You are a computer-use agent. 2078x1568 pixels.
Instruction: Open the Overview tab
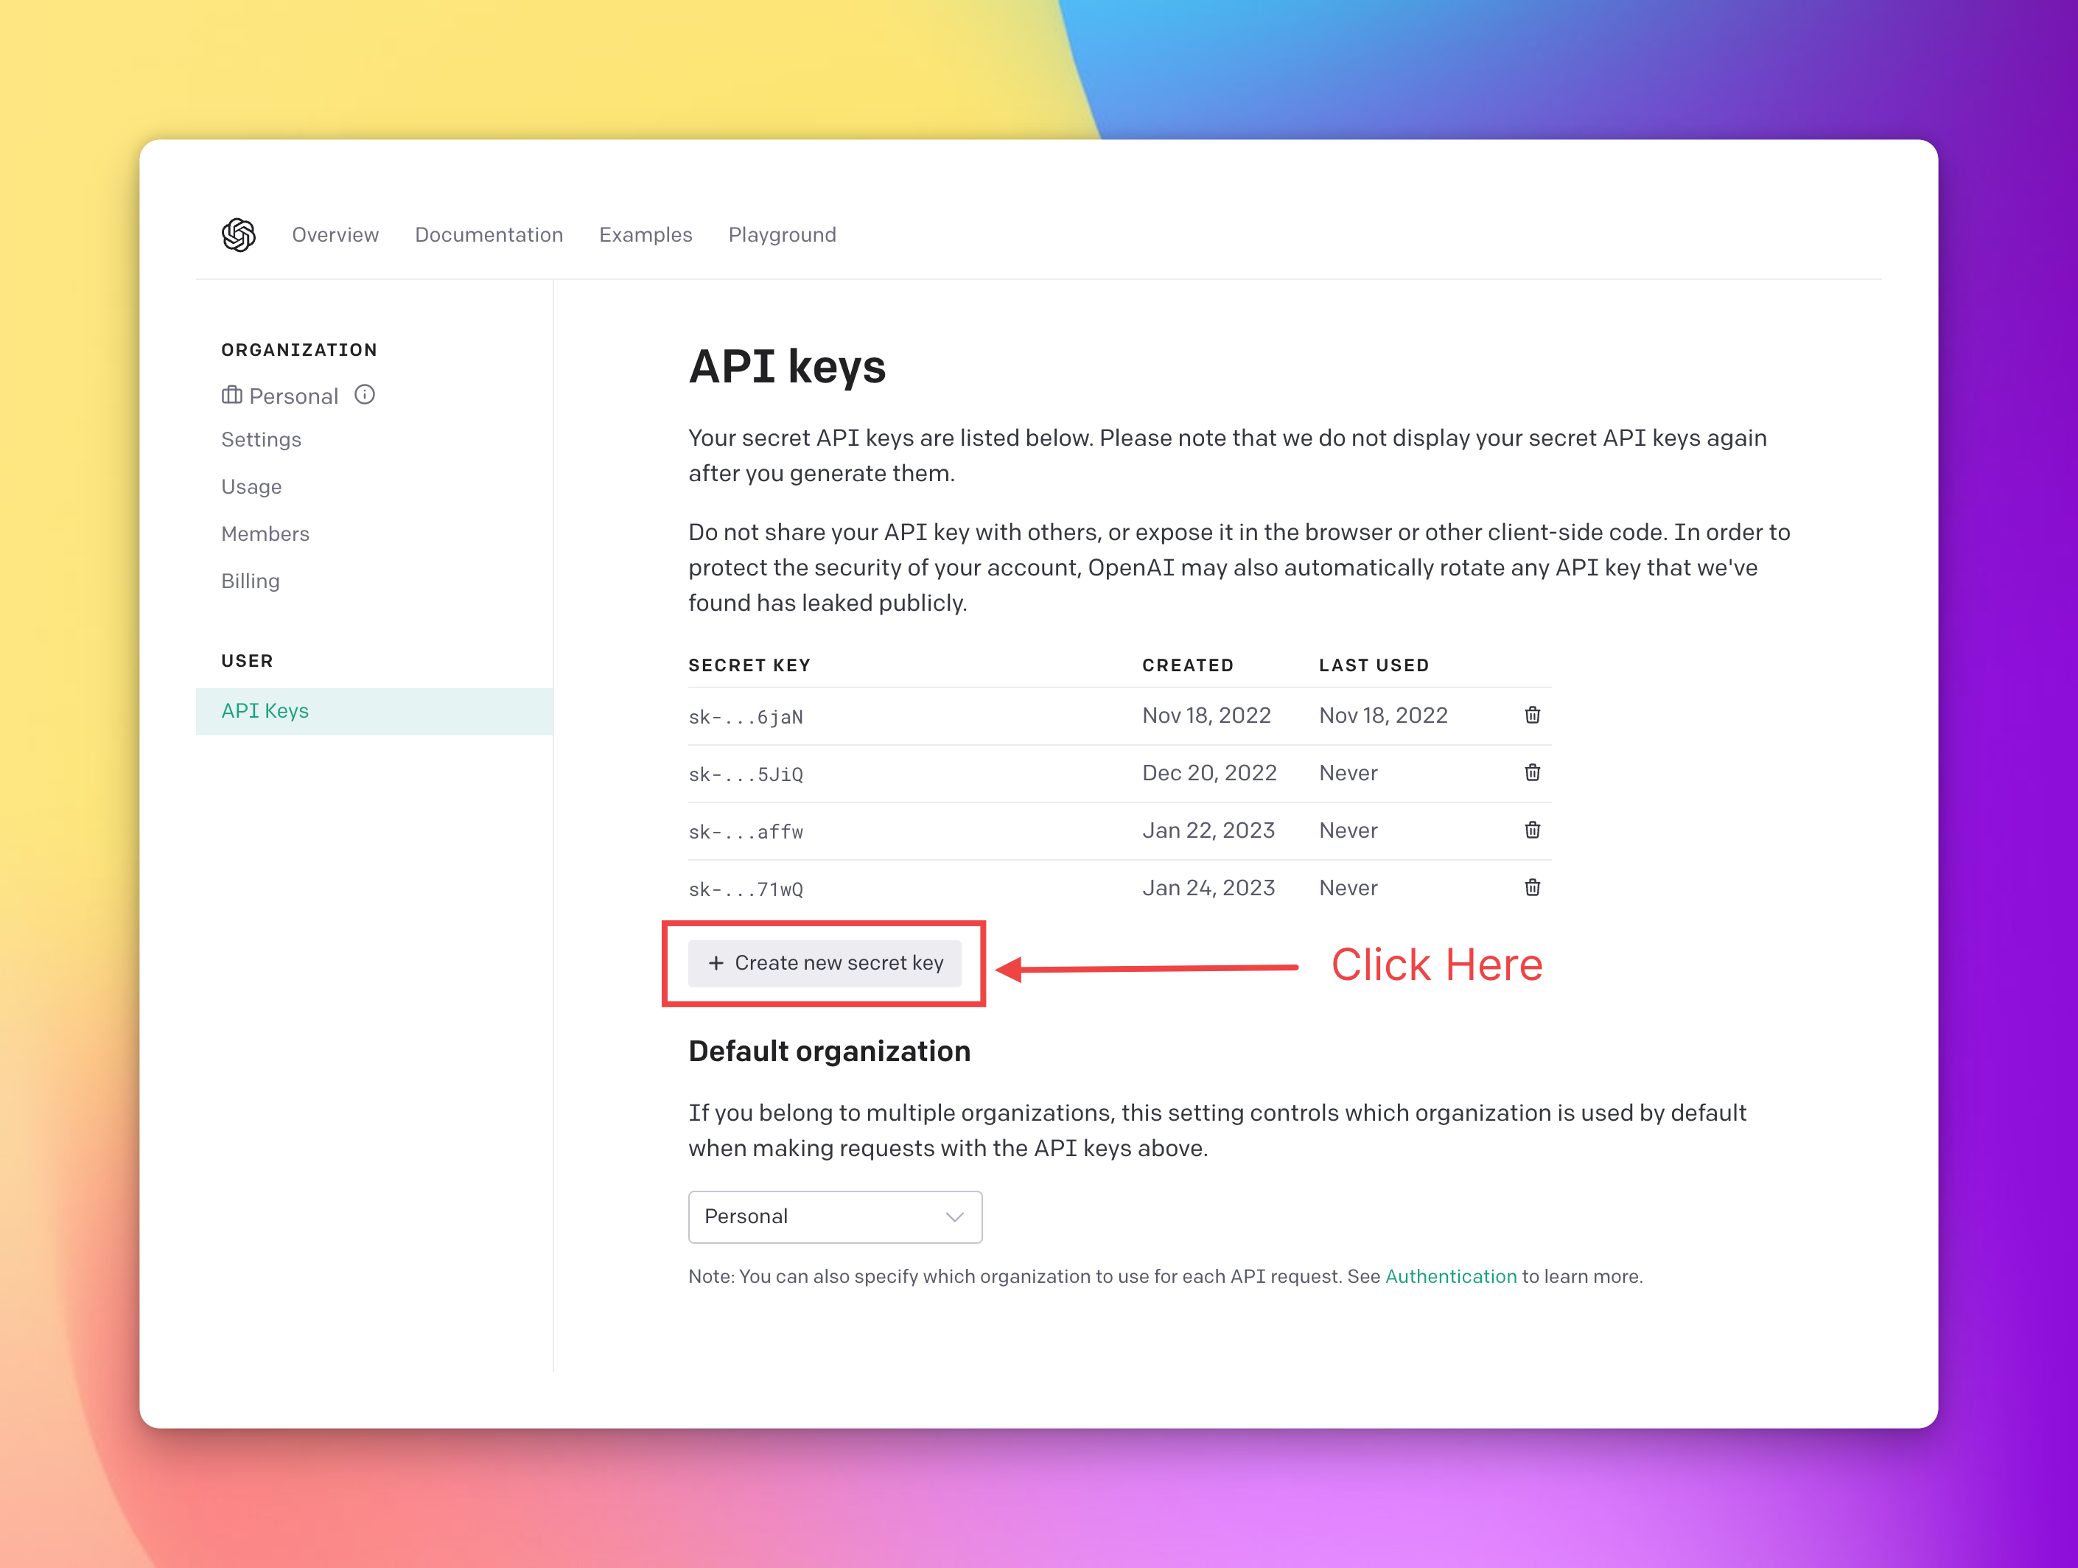point(335,235)
